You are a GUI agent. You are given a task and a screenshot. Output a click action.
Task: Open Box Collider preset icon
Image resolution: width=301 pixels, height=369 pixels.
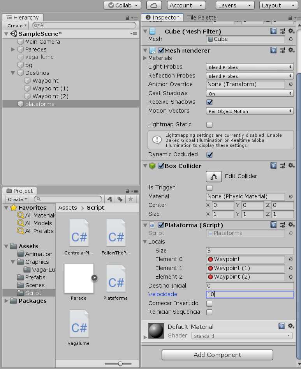point(283,166)
